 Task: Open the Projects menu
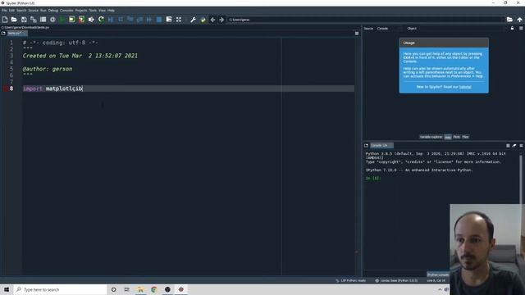click(81, 11)
